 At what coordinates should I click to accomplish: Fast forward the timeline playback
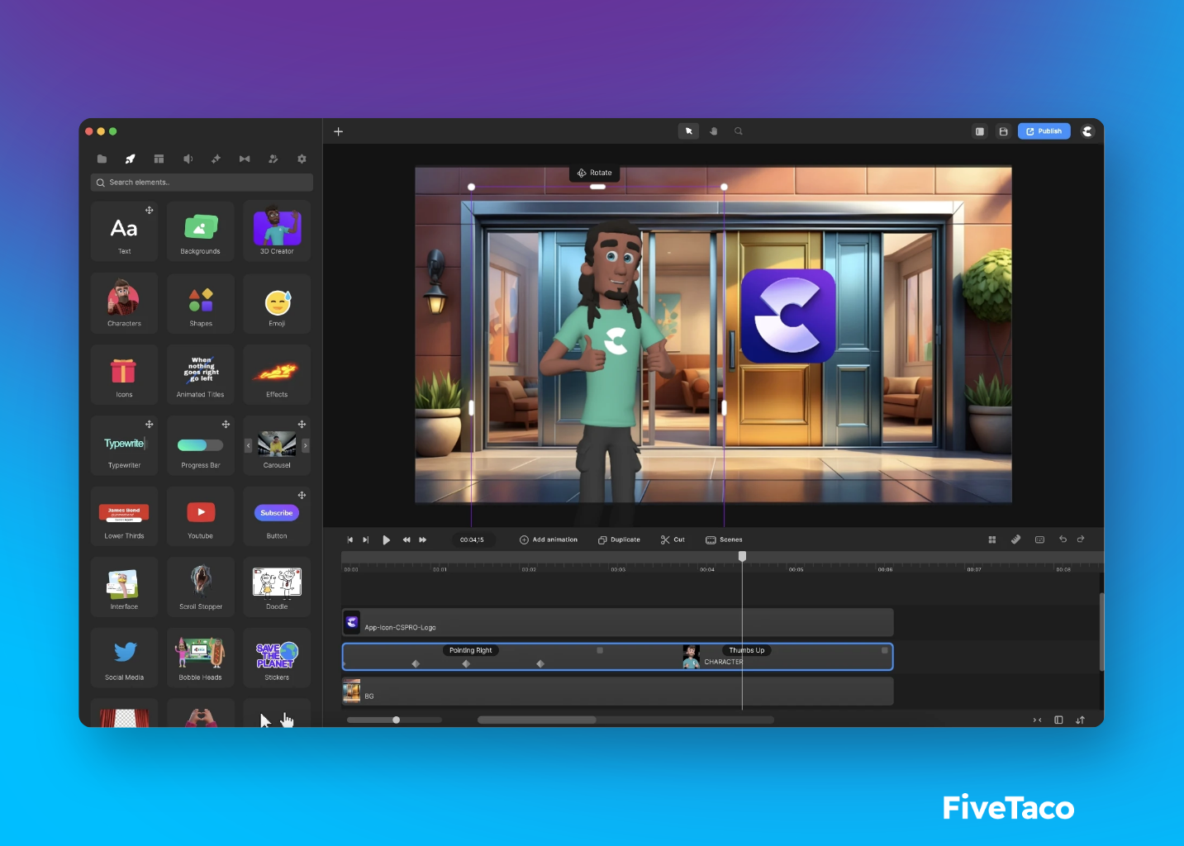point(423,539)
